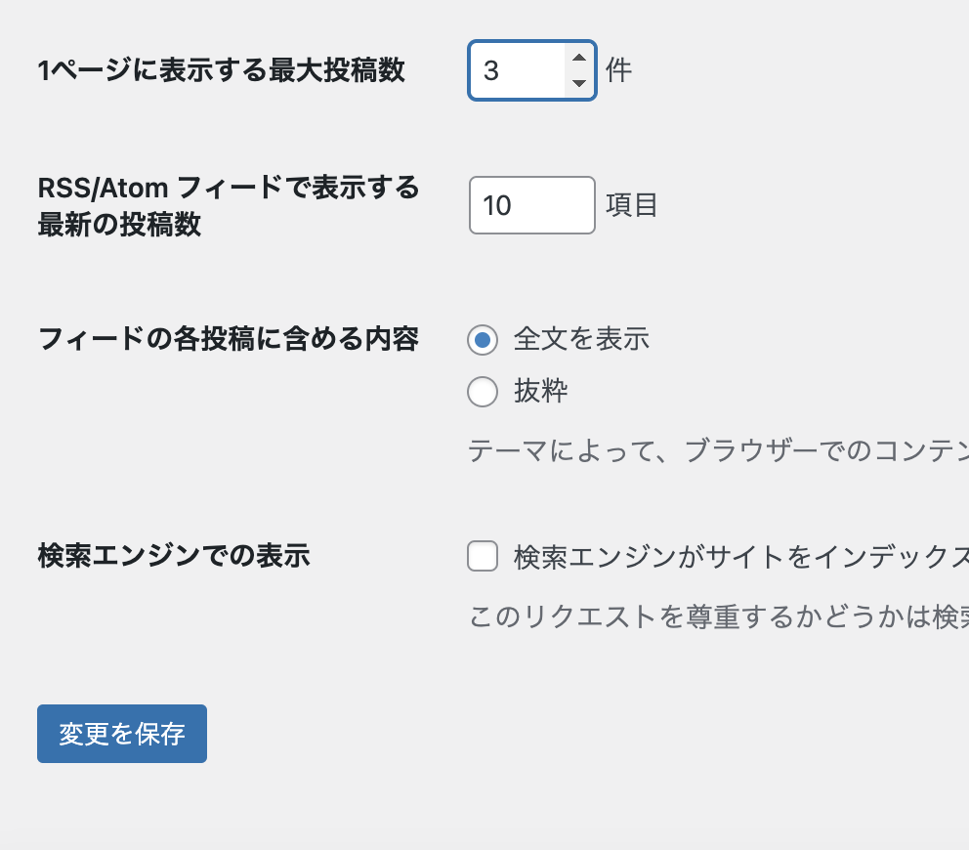The image size is (969, 850).
Task: Click the RSS feed count field showing 10
Action: point(531,205)
